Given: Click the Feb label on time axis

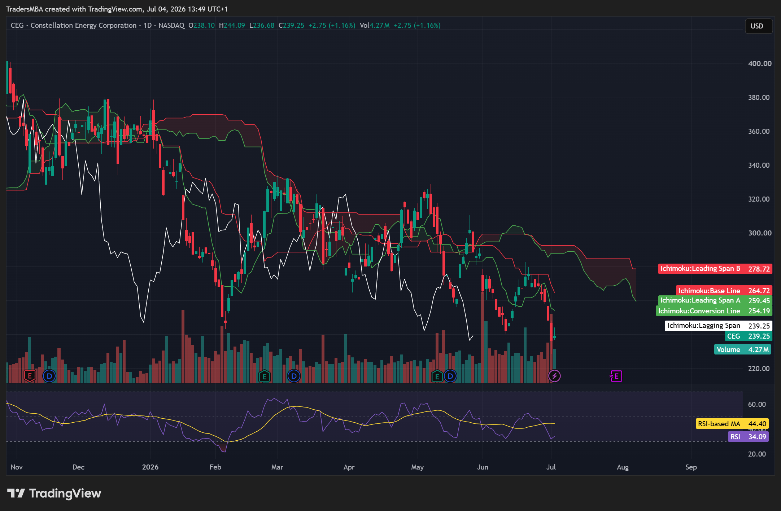Looking at the screenshot, I should pos(215,467).
